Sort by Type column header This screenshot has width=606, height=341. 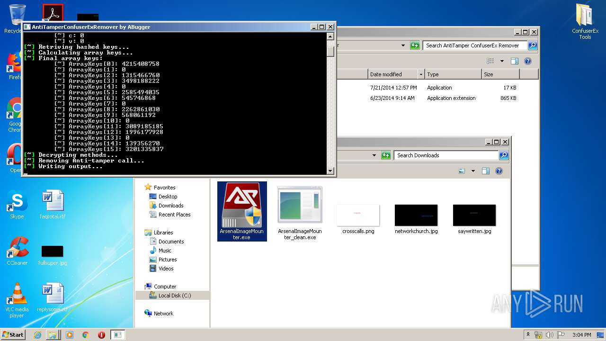click(453, 74)
